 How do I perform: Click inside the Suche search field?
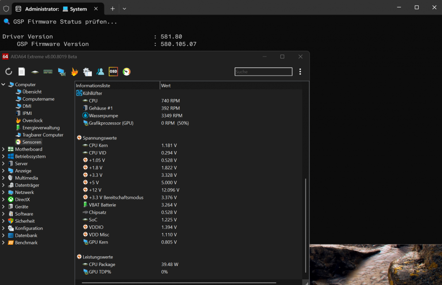pos(263,71)
